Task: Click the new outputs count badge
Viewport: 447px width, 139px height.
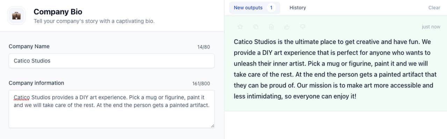Action: click(x=271, y=8)
